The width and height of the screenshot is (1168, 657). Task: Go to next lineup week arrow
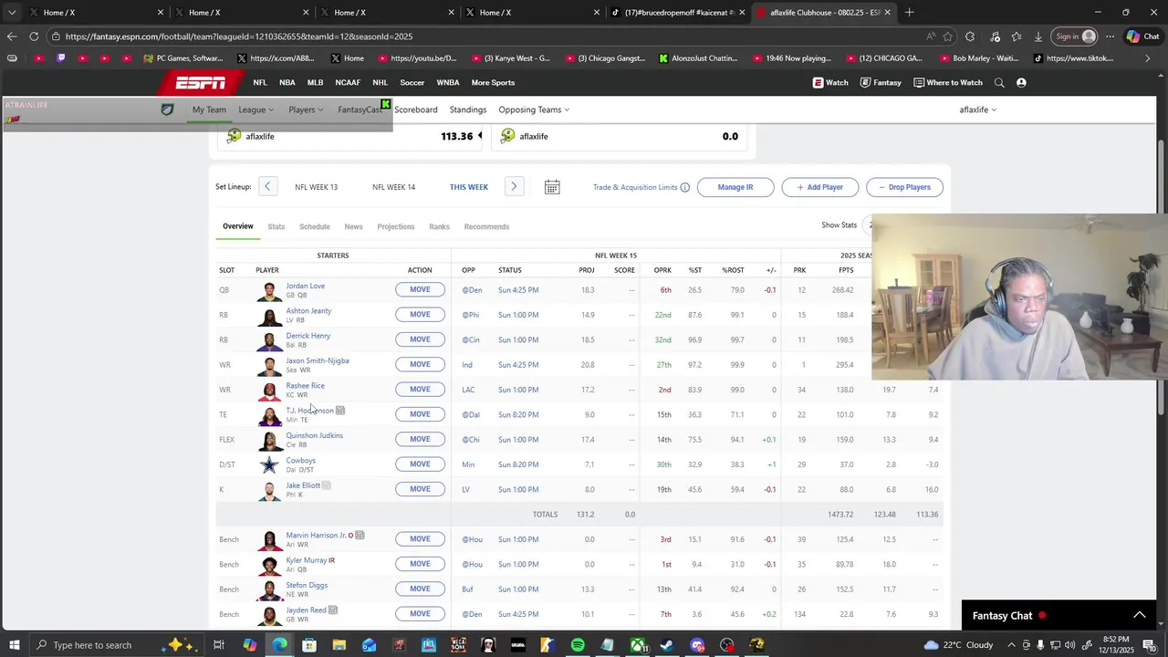pos(514,186)
